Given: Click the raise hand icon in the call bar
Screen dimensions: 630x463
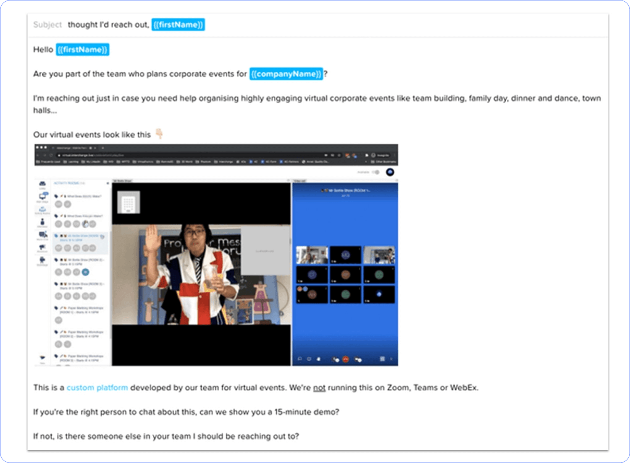Looking at the screenshot, I should [x=318, y=359].
